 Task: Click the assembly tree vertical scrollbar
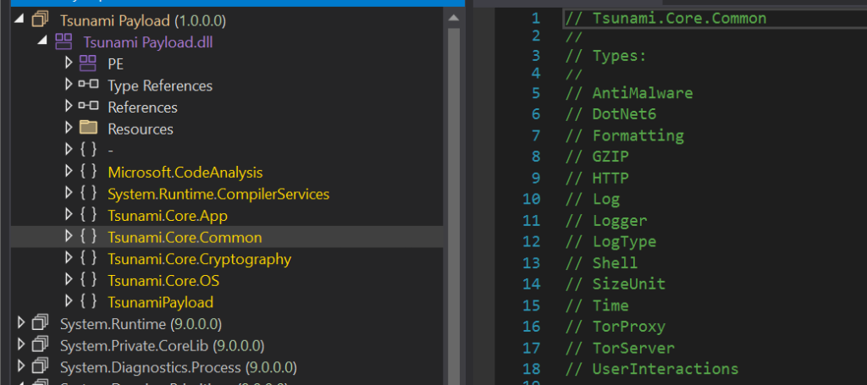454,169
